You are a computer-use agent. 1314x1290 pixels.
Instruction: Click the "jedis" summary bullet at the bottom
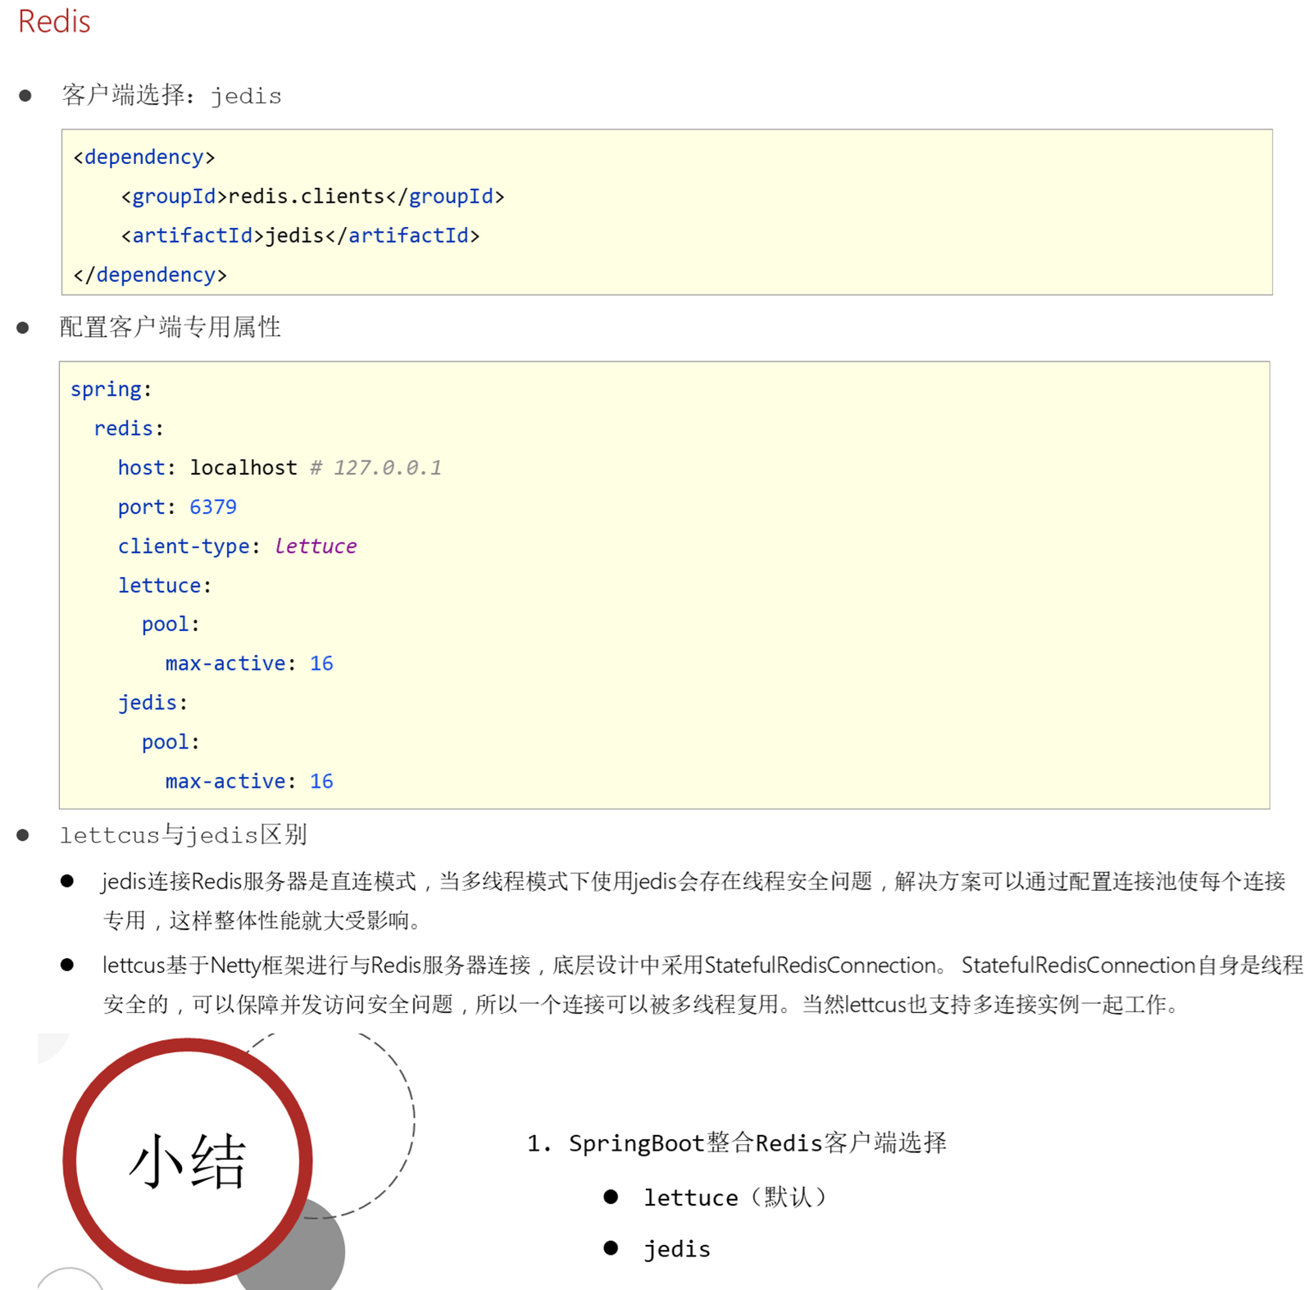(677, 1249)
